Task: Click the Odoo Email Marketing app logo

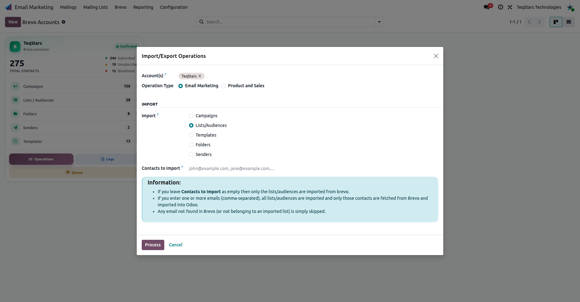Action: click(x=8, y=7)
